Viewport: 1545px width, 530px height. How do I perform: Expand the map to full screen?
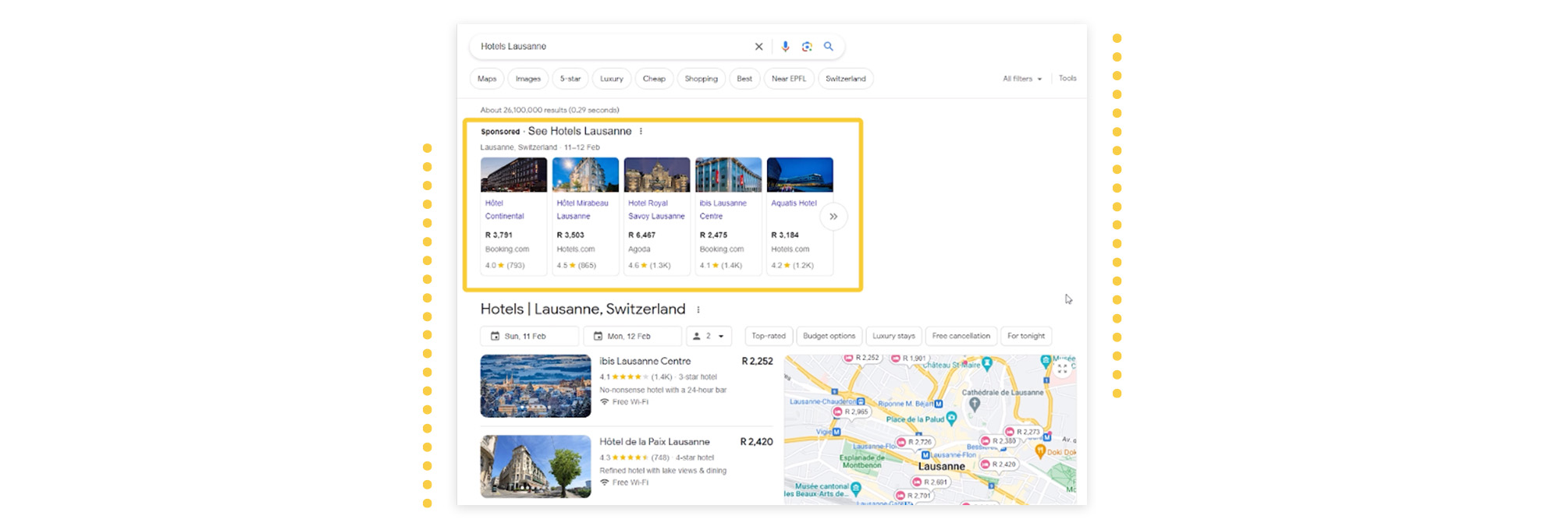(x=1062, y=369)
